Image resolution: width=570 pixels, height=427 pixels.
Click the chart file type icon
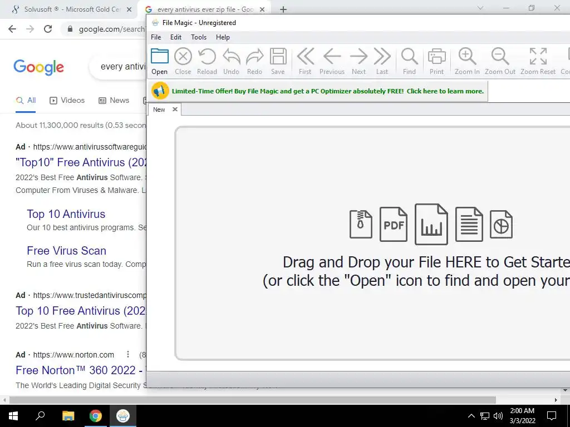pyautogui.click(x=431, y=224)
